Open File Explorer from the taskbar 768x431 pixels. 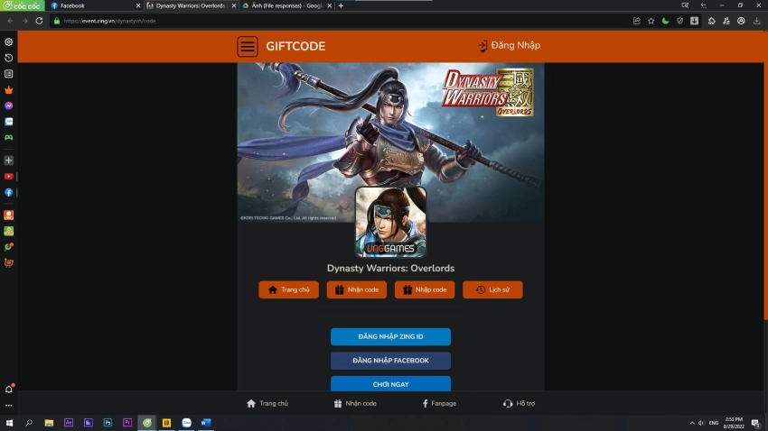(49, 423)
